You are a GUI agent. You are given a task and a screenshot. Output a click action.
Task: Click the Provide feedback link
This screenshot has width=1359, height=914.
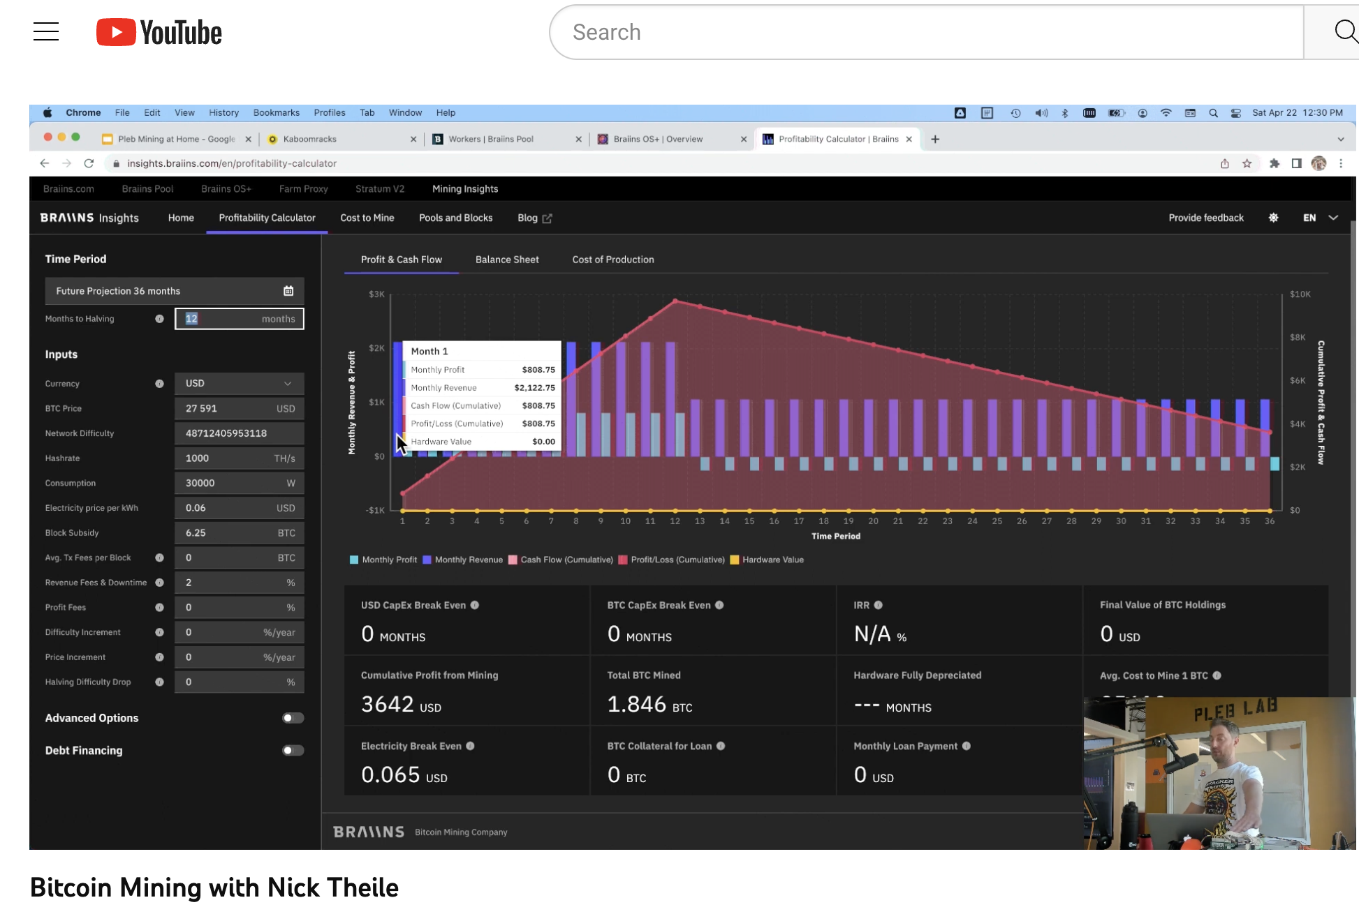(x=1205, y=218)
